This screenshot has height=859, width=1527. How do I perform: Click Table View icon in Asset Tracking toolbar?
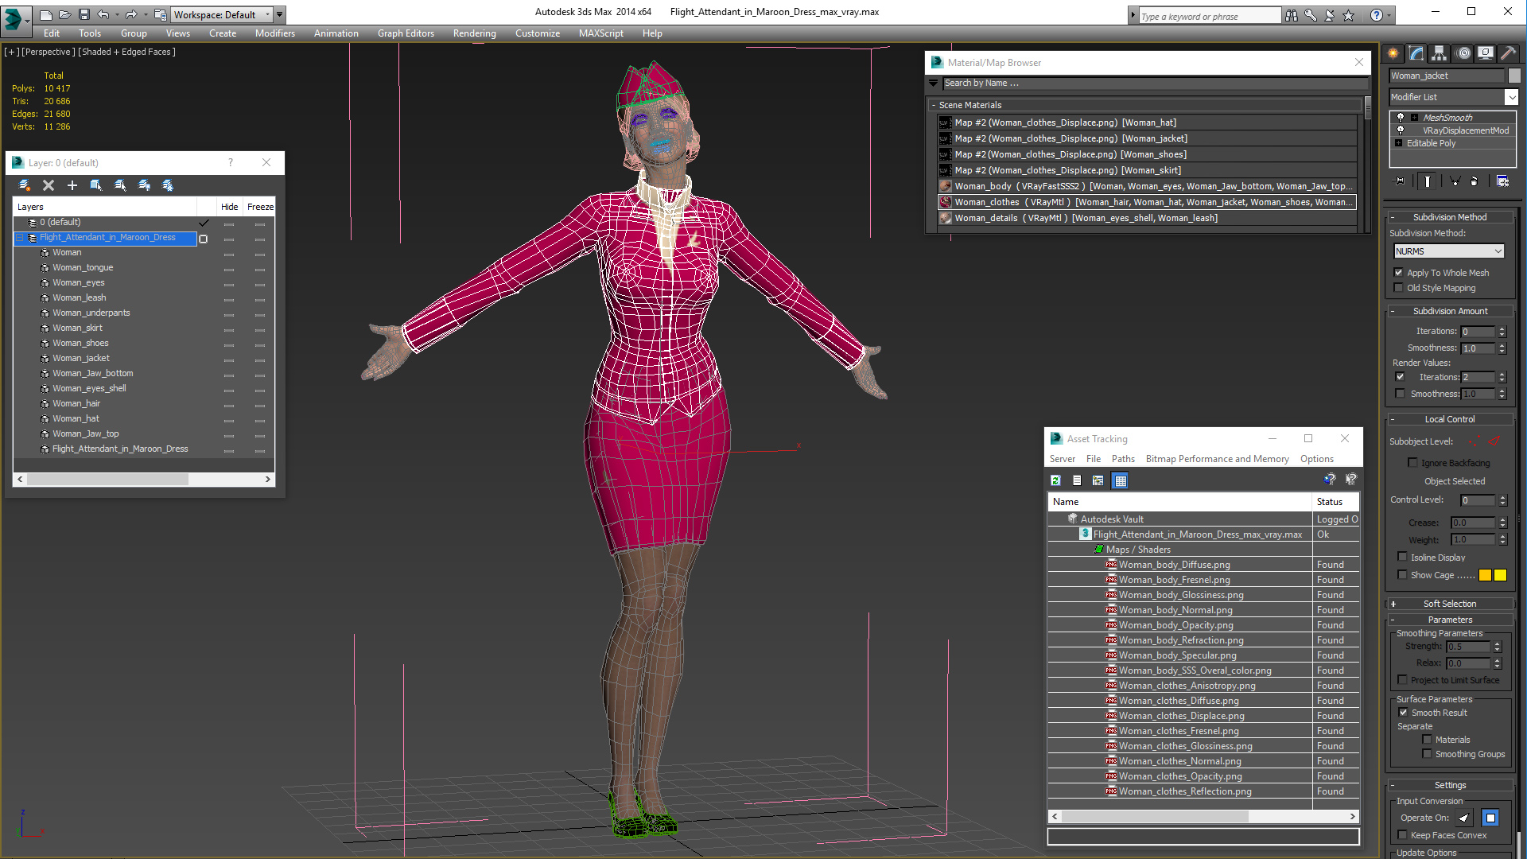(x=1121, y=480)
